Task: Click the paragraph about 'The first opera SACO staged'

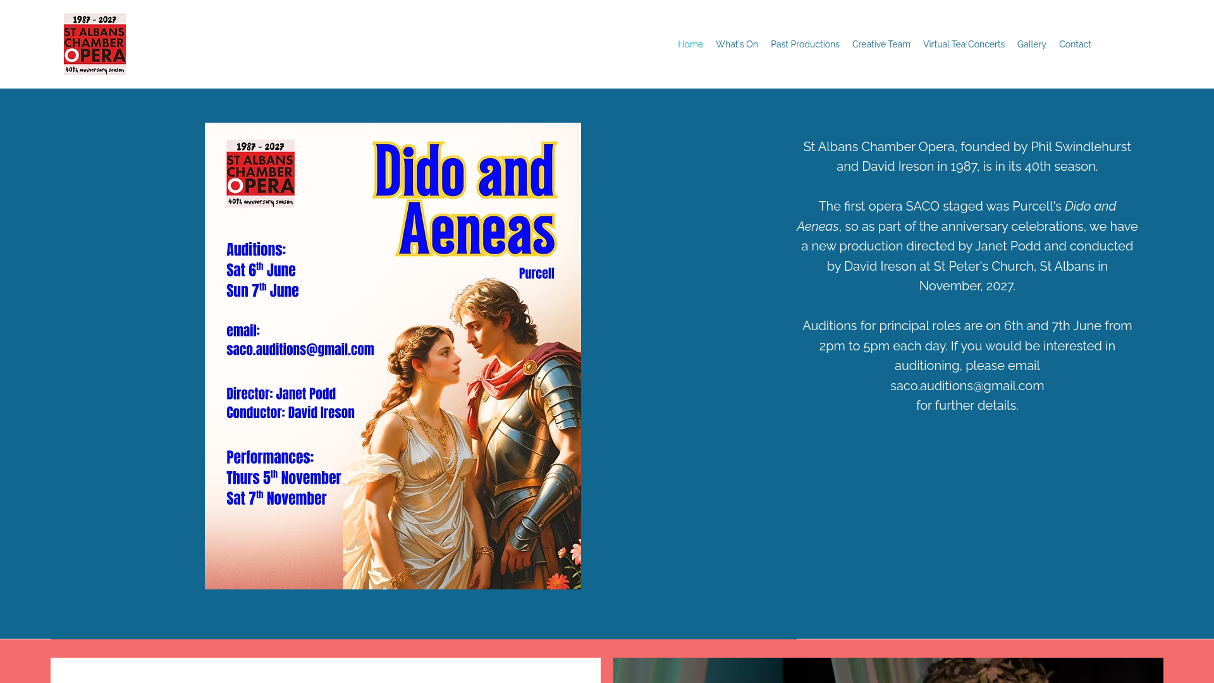Action: pyautogui.click(x=967, y=246)
